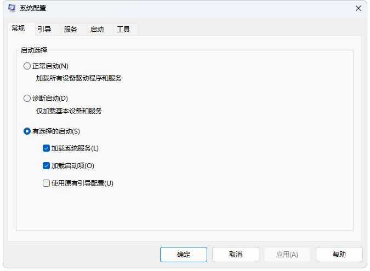Click the 取消 button

tap(236, 255)
